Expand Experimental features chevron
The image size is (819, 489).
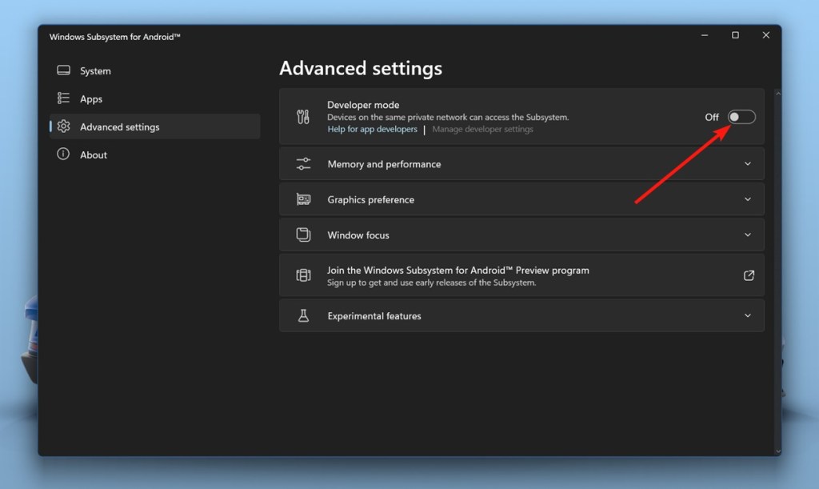point(748,315)
